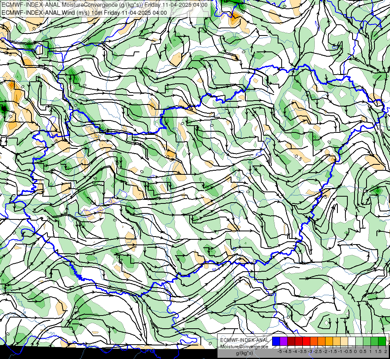Click the '-3' legend tick label
The width and height of the screenshot is (390, 359).
(x=310, y=351)
